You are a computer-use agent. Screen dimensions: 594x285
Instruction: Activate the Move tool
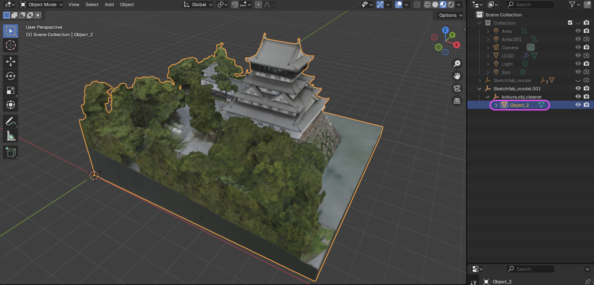(10, 62)
